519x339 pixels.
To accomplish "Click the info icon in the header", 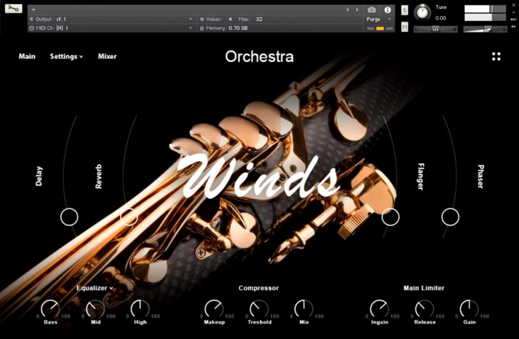I will pos(387,10).
